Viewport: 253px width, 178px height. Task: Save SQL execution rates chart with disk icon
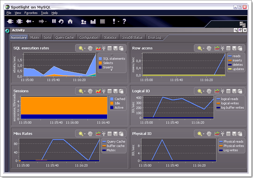[x=116, y=48]
